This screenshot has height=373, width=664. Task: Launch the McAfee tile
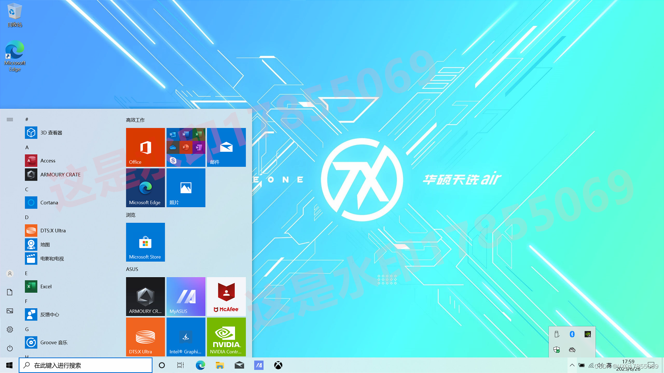227,296
